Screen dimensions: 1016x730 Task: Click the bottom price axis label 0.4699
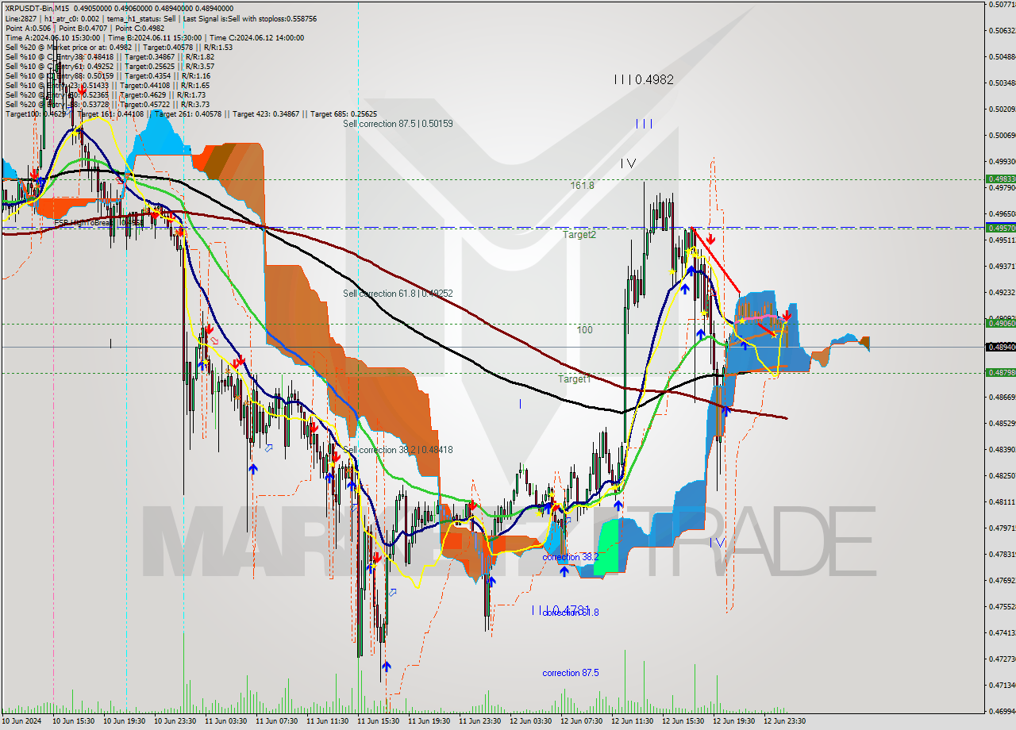click(1002, 711)
